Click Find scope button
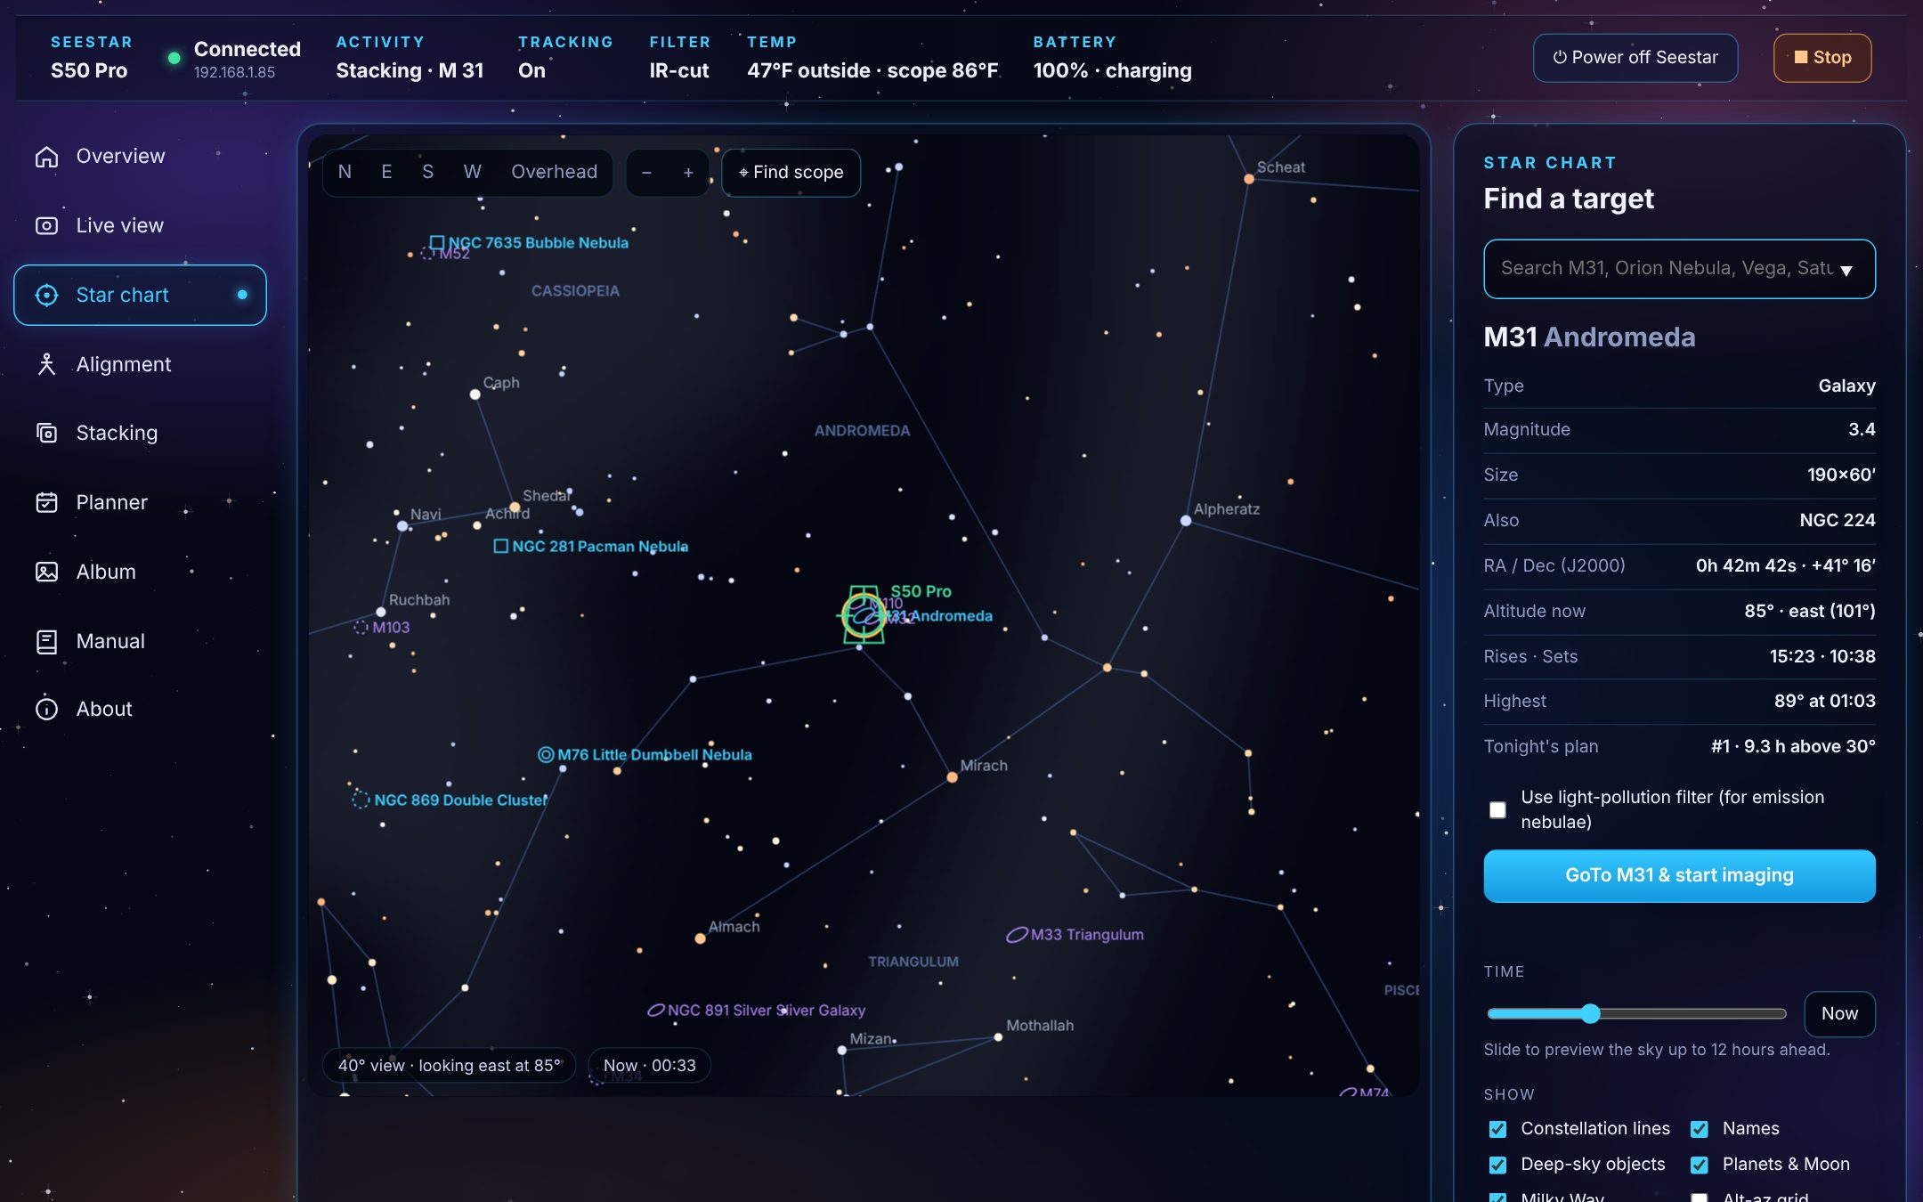 point(791,172)
